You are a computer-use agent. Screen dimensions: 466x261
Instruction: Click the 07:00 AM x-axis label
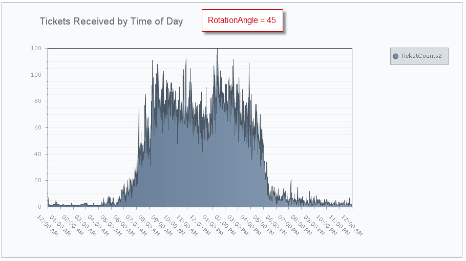[136, 225]
